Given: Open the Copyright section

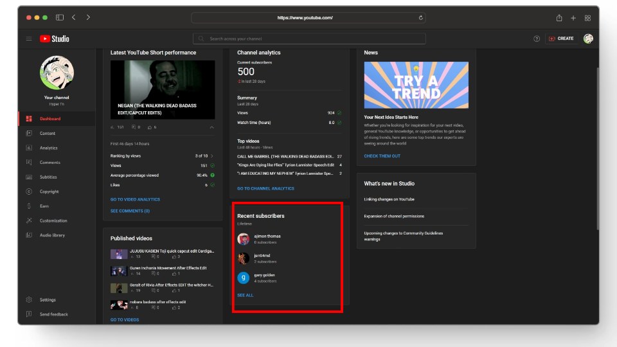Looking at the screenshot, I should tap(49, 191).
